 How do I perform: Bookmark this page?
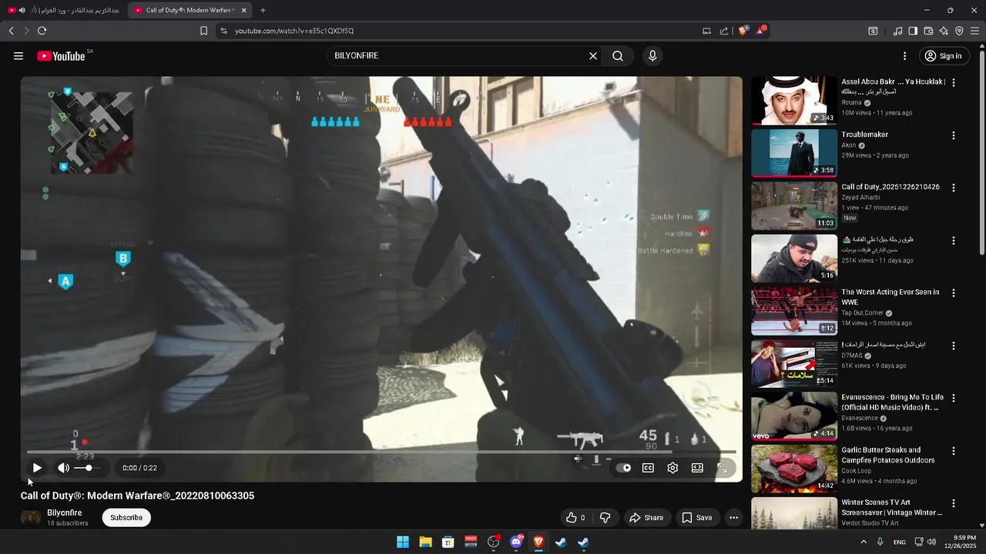point(203,31)
